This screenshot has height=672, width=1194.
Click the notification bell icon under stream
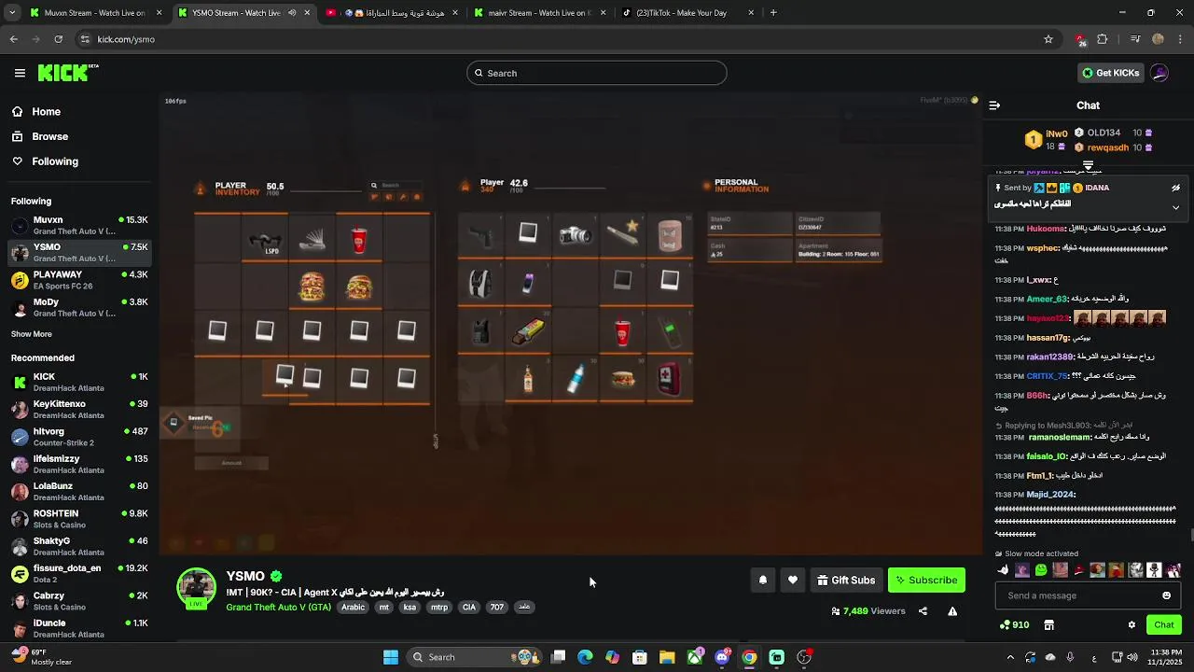pyautogui.click(x=763, y=581)
